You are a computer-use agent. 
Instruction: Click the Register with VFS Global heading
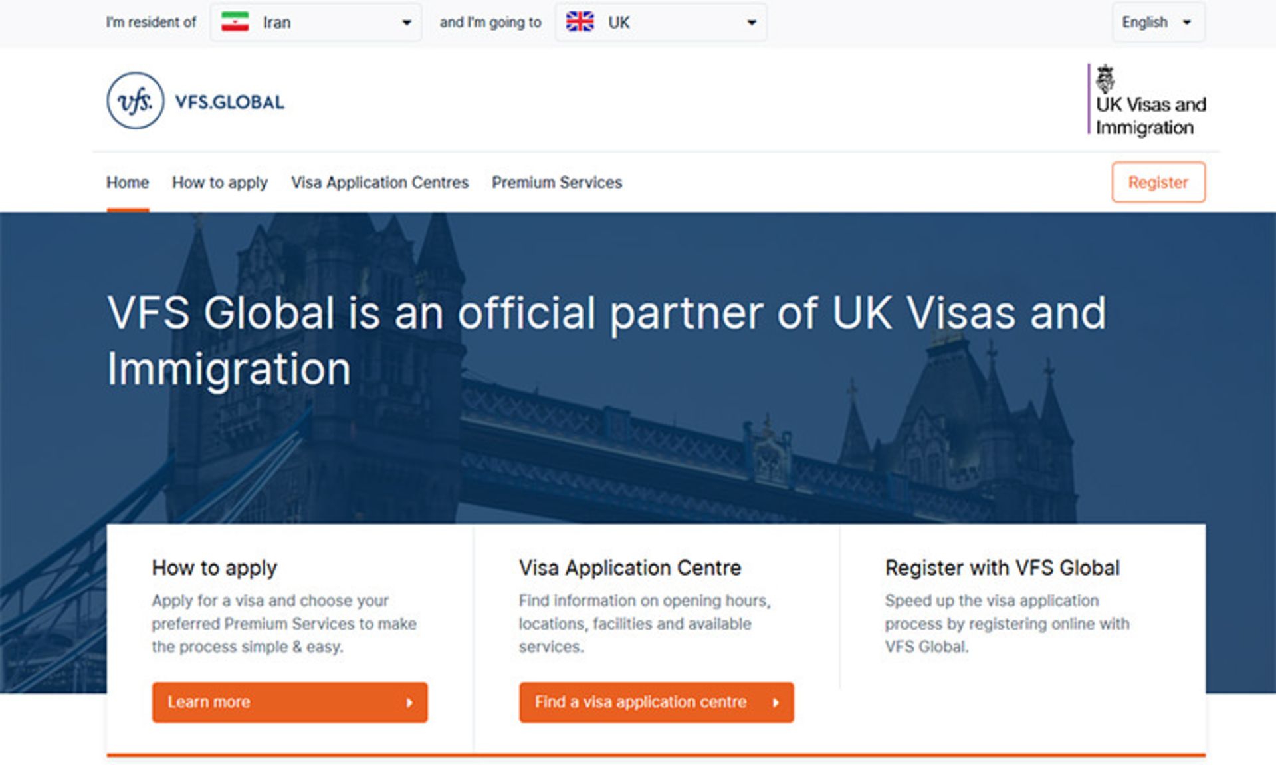click(x=1002, y=568)
